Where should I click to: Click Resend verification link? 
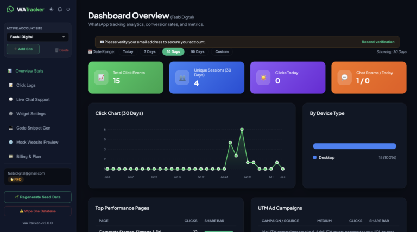click(x=378, y=42)
